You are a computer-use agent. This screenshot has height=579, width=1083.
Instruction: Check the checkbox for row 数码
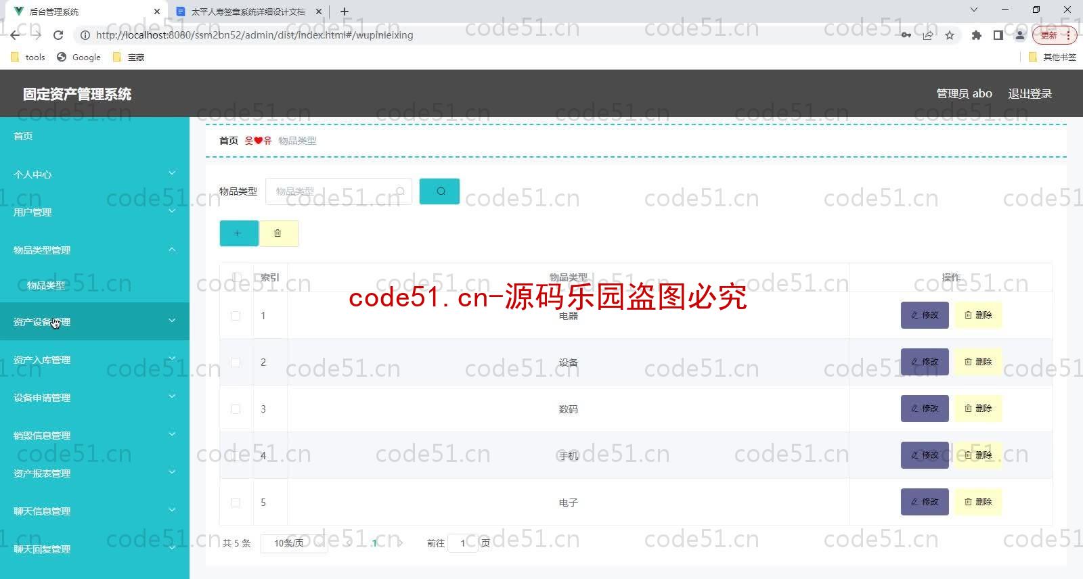pyautogui.click(x=236, y=409)
